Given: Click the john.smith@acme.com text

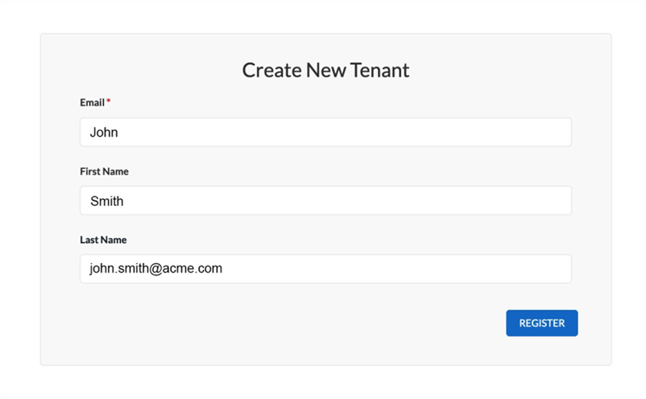Looking at the screenshot, I should pos(156,268).
